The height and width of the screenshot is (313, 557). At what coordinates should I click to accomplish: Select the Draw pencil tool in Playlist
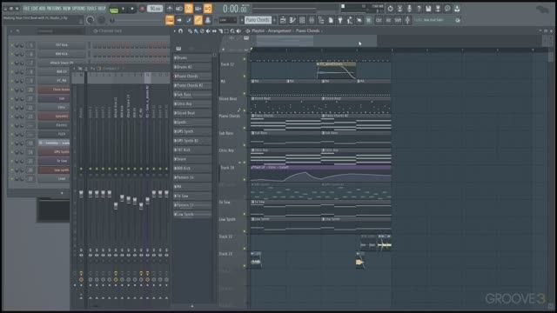pyautogui.click(x=190, y=31)
